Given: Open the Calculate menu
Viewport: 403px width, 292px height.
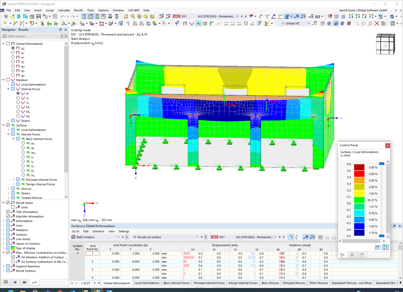Looking at the screenshot, I should pyautogui.click(x=64, y=10).
